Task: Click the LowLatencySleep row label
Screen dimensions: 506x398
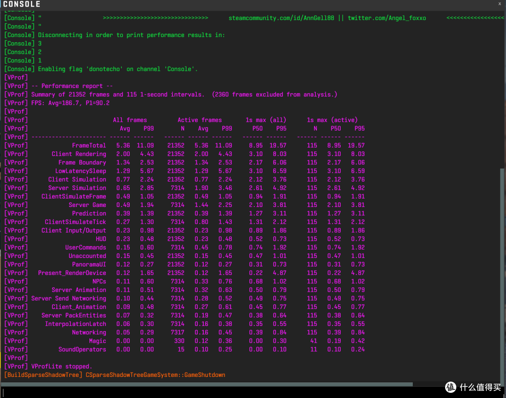Action: [81, 171]
